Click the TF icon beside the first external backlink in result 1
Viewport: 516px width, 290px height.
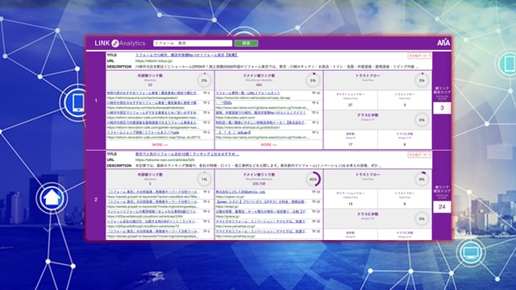(x=205, y=93)
